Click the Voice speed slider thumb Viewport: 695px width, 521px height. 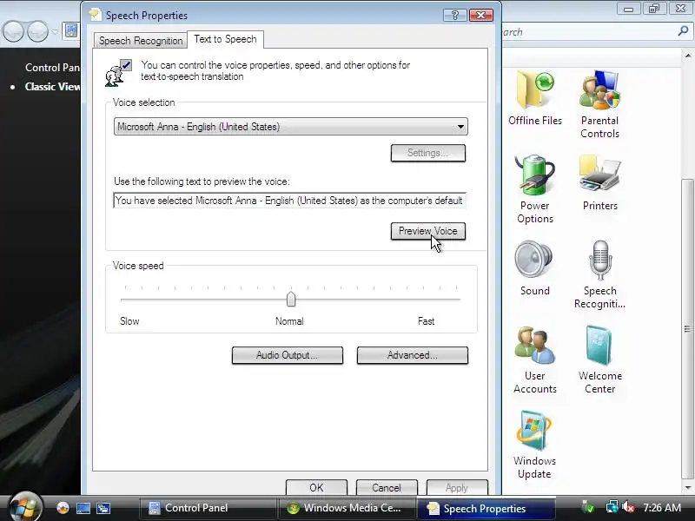click(291, 300)
